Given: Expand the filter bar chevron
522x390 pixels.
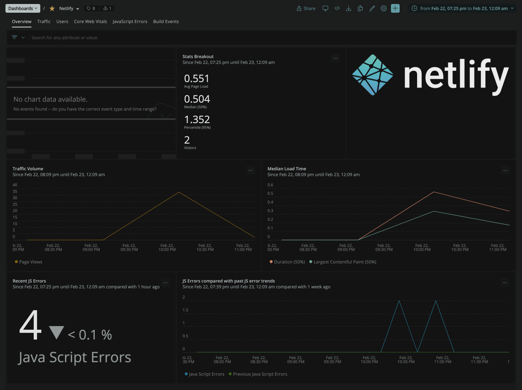Looking at the screenshot, I should (23, 37).
